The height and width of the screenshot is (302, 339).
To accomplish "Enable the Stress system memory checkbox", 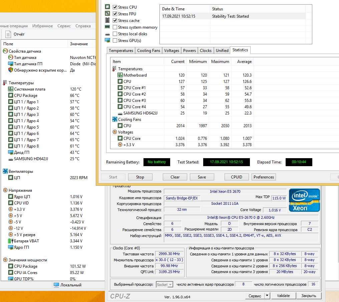I will [115, 27].
